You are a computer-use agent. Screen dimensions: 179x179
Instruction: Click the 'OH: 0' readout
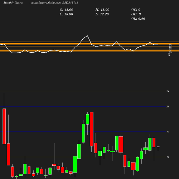click(x=136, y=14)
